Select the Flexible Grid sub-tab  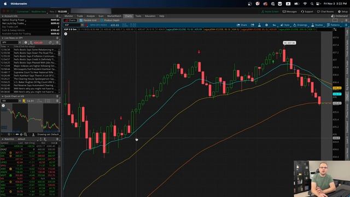click(88, 20)
